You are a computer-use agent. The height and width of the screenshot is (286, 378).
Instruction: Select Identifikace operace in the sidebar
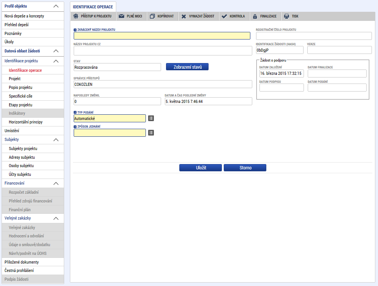[33, 70]
